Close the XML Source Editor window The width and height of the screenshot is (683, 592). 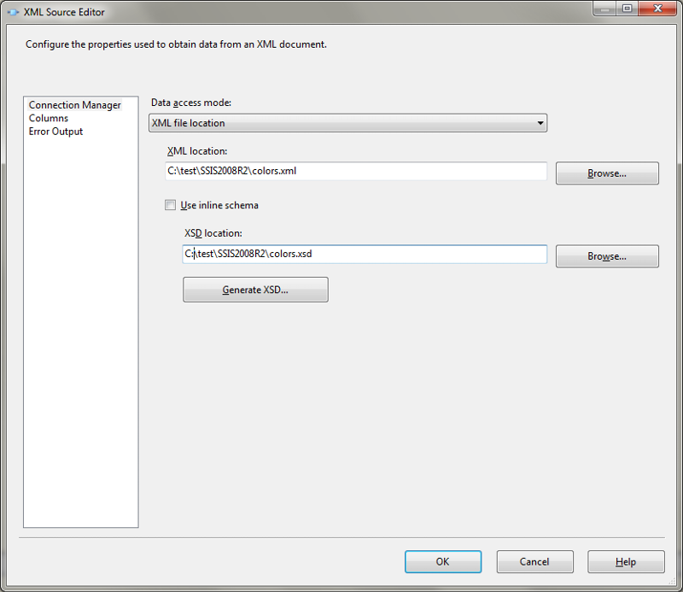(657, 9)
